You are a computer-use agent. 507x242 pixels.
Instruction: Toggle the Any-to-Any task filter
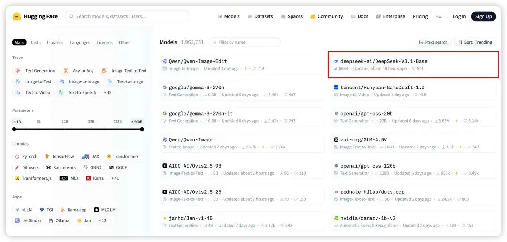coord(78,71)
